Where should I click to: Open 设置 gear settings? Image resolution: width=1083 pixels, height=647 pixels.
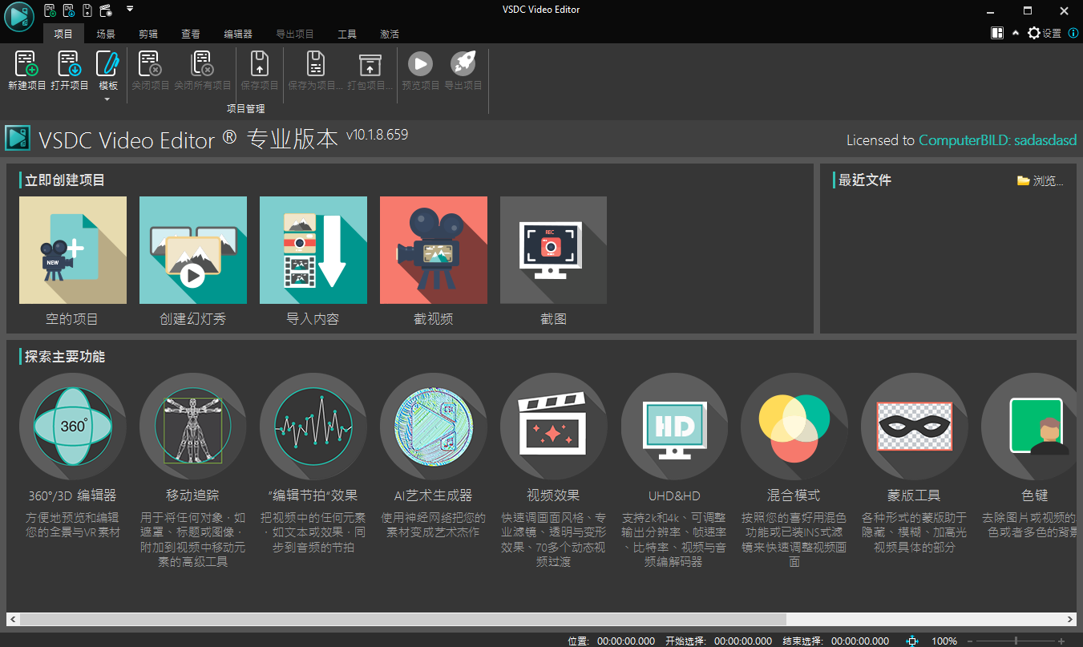point(1044,34)
